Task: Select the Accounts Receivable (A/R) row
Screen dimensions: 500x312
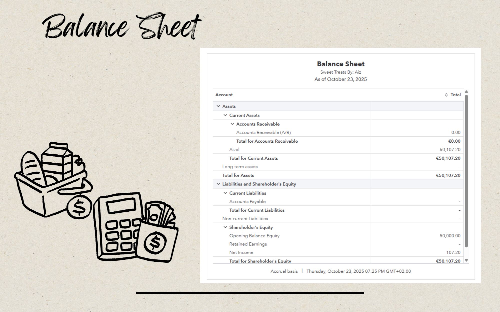Action: [263, 132]
